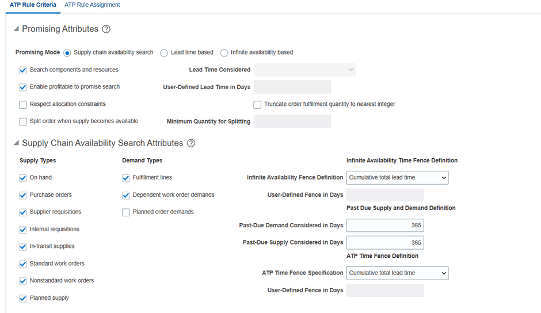The height and width of the screenshot is (313, 541).
Task: Select Supply chain availability search mode
Action: [x=67, y=53]
